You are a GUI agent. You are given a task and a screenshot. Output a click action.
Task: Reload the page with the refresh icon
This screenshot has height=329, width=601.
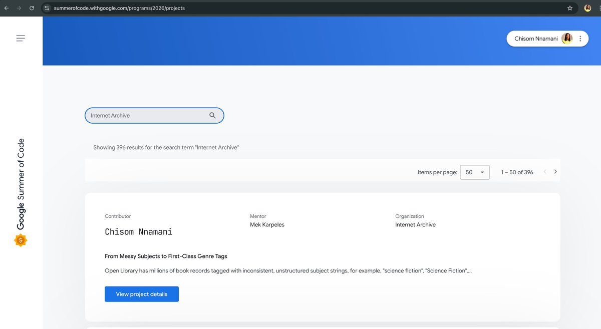point(32,8)
